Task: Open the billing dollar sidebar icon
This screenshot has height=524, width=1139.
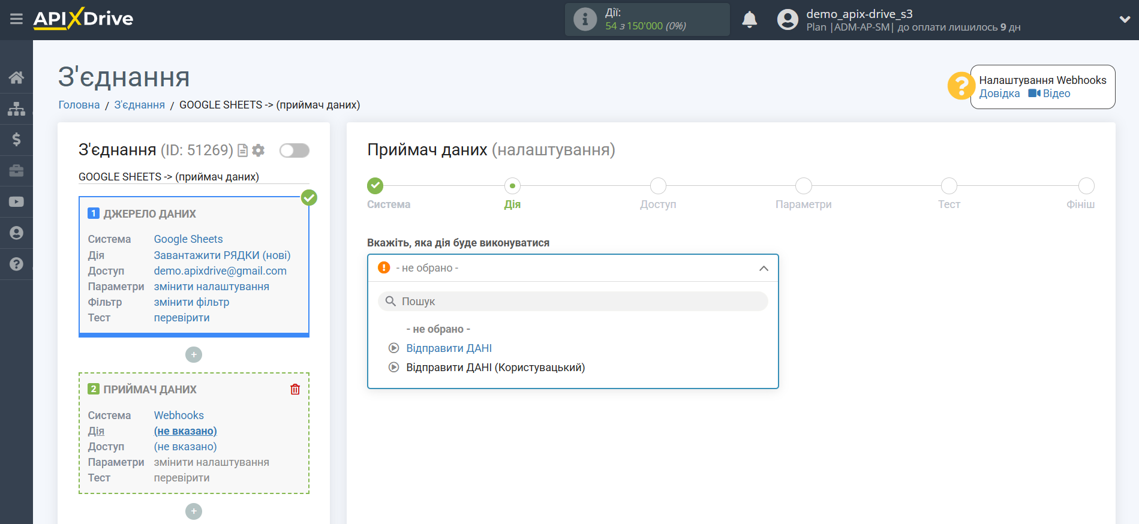Action: (16, 140)
